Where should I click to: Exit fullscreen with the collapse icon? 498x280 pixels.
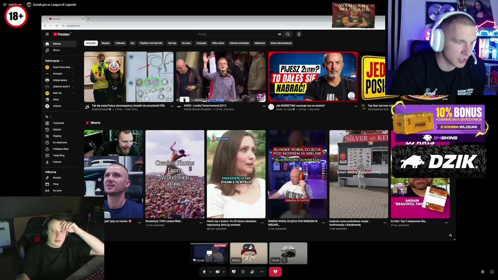tap(492, 272)
